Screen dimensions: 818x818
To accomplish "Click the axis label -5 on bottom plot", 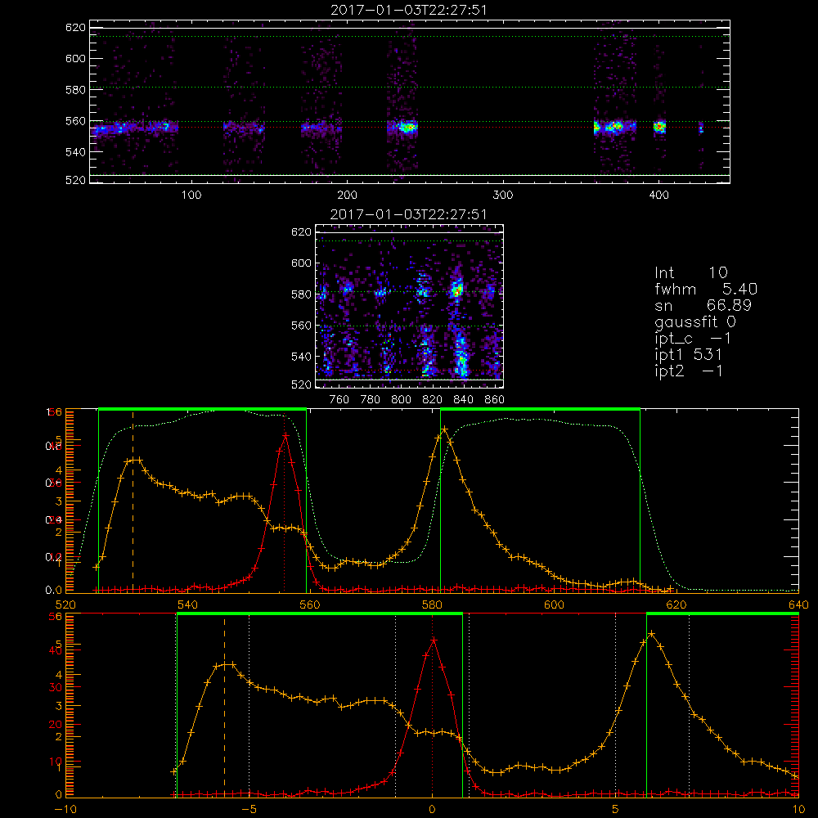I will (249, 810).
